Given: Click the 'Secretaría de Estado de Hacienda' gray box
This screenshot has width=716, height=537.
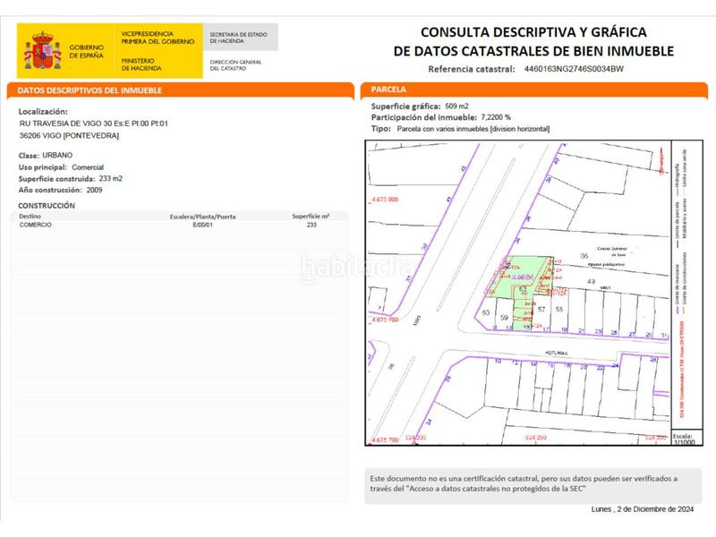Looking at the screenshot, I should point(241,37).
